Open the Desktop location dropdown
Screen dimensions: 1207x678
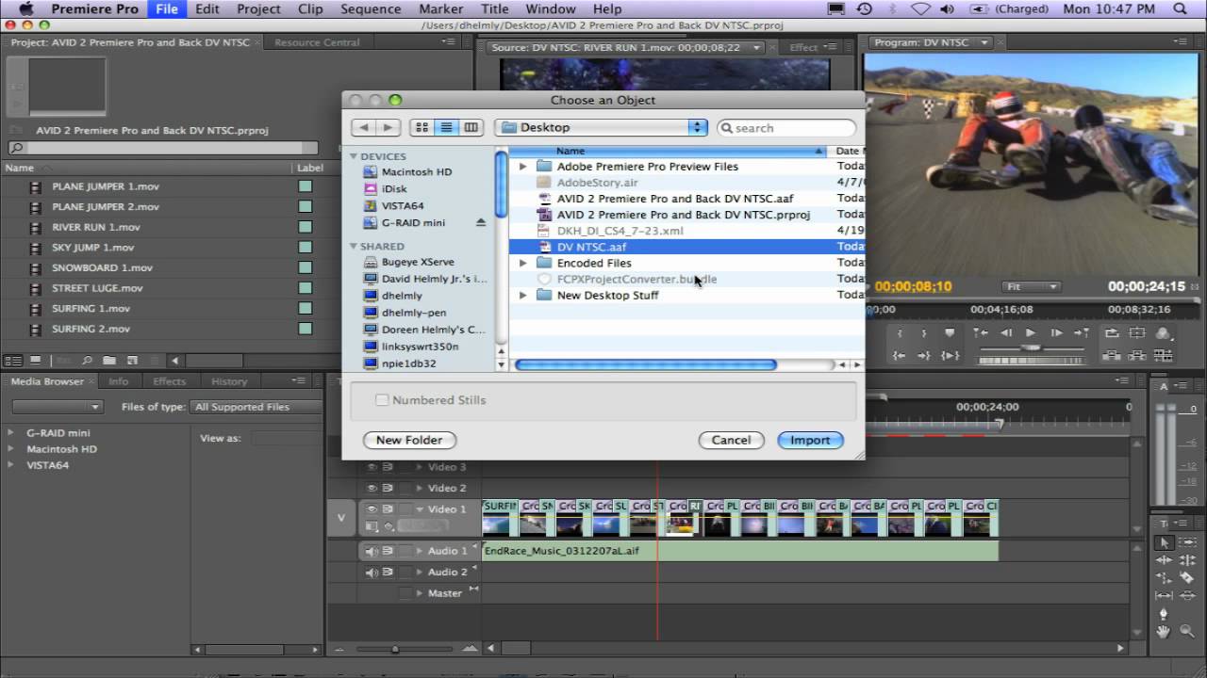[602, 127]
